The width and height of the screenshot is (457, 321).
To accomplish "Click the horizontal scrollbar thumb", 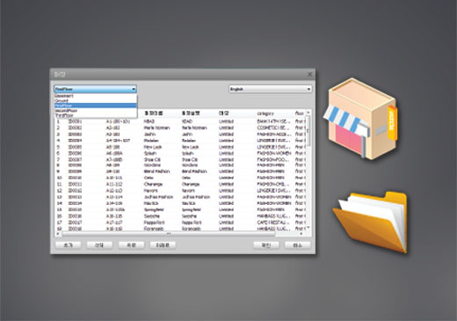I will tap(169, 234).
